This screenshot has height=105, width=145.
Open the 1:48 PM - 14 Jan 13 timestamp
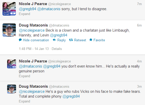34,49
